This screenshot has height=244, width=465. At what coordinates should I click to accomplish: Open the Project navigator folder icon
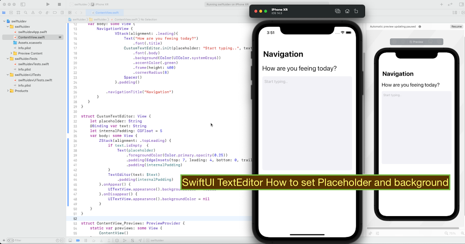3,13
